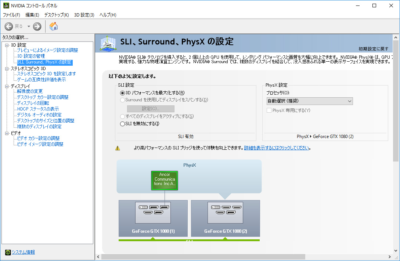Click the green SLI bridge bar
Viewport: 400px width, 261px height.
point(189,240)
